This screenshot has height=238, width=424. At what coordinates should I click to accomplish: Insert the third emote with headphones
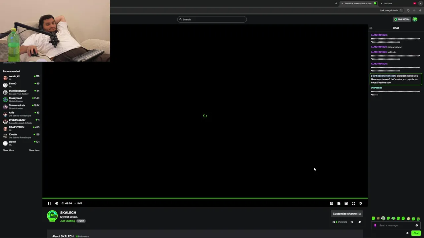(x=383, y=218)
